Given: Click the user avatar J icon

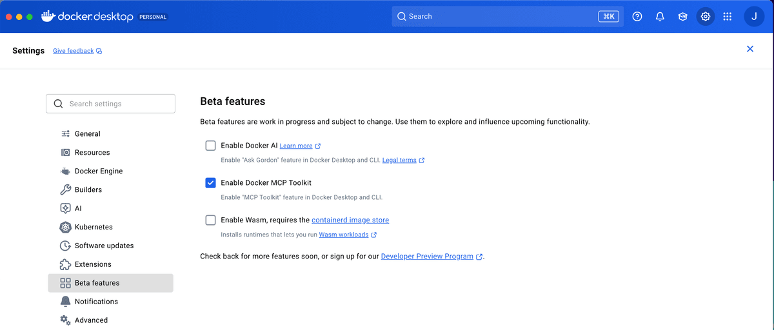Looking at the screenshot, I should (x=754, y=17).
